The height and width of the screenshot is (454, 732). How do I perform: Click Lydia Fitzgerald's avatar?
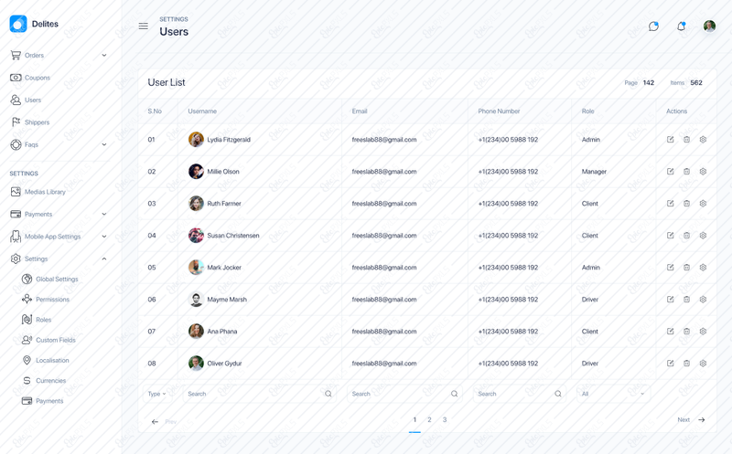tap(196, 140)
